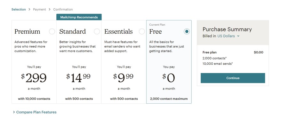The width and height of the screenshot is (288, 128).
Task: Click the Essentials plan heading
Action: coord(118,32)
